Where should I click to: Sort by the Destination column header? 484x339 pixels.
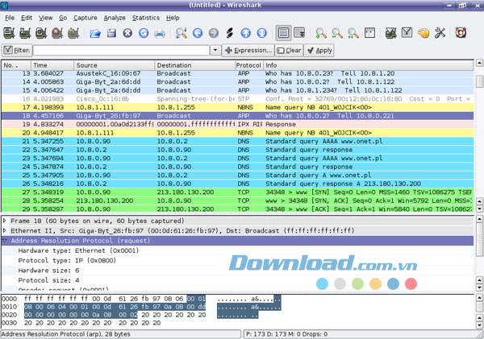[194, 65]
